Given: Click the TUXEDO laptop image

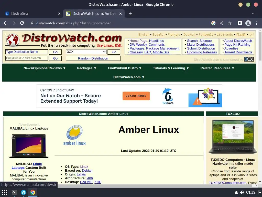Looking at the screenshot, I should 233,137.
